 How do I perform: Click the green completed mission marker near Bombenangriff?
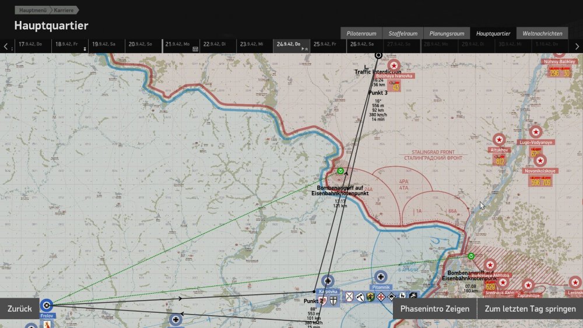[x=340, y=171]
